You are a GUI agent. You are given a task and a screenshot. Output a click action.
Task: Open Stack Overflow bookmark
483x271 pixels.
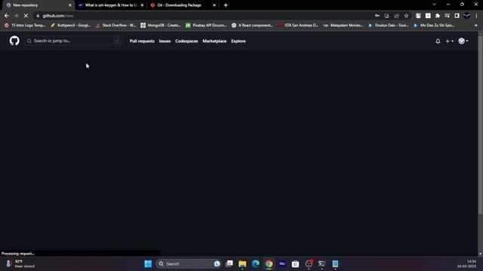[115, 26]
